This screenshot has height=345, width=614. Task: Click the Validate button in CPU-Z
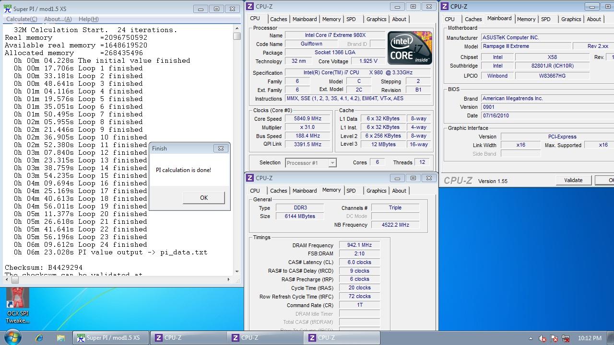pyautogui.click(x=573, y=180)
